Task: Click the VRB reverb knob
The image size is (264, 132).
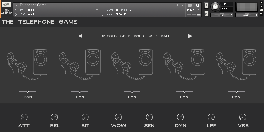Action: click(242, 117)
